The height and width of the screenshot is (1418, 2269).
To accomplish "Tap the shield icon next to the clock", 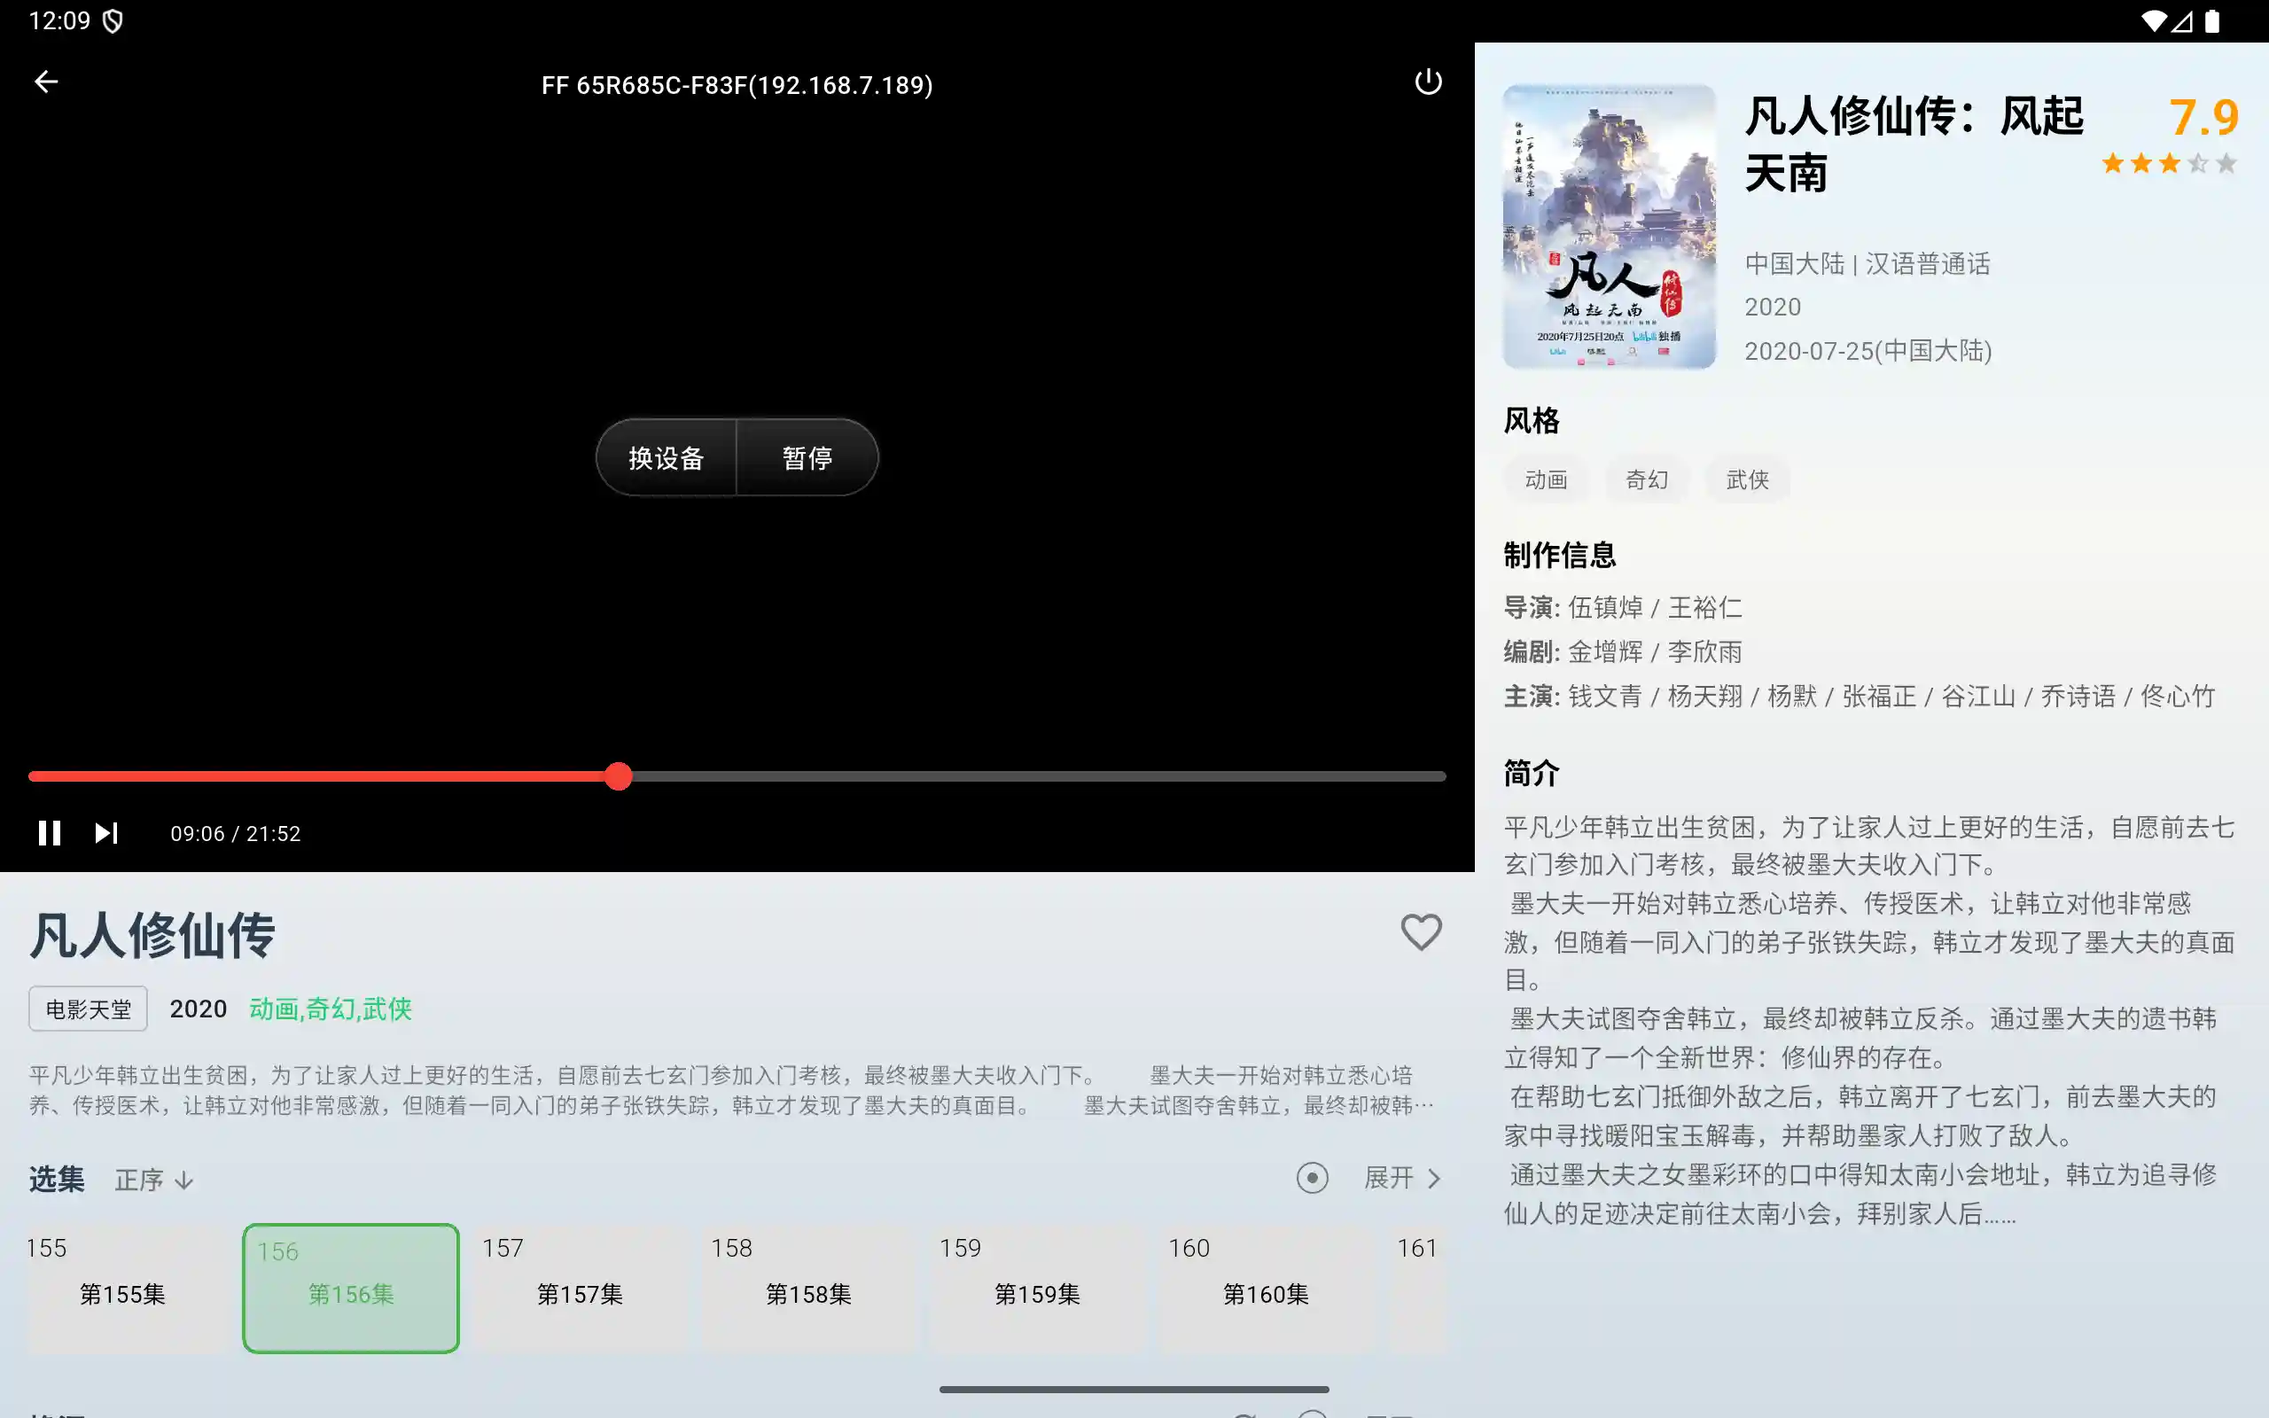I will [114, 19].
